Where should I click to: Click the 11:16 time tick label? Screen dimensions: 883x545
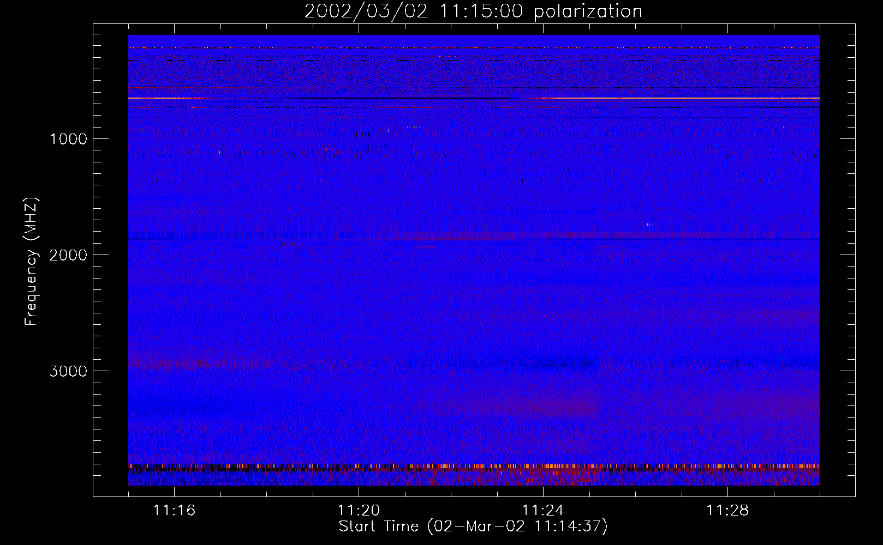(x=174, y=511)
